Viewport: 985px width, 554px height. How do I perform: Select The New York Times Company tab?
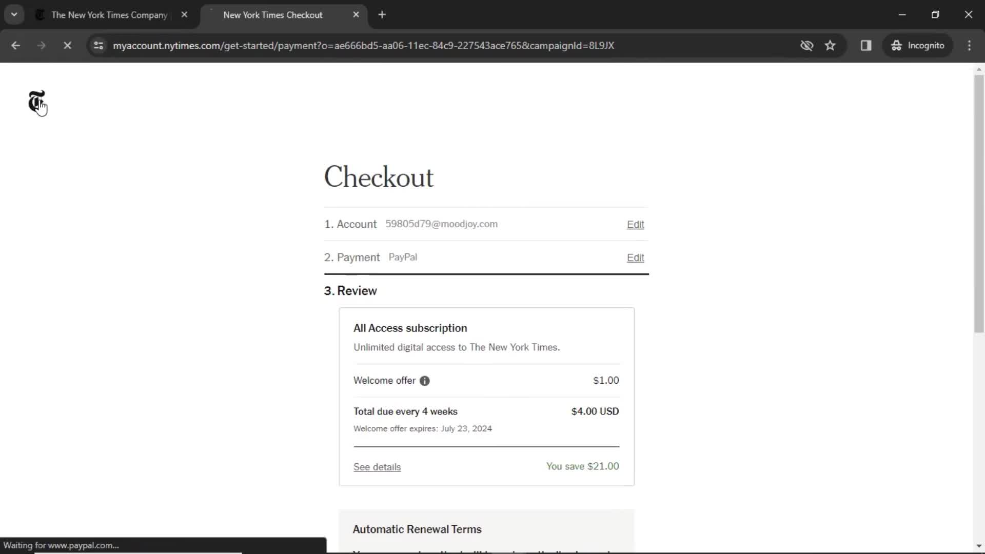110,15
